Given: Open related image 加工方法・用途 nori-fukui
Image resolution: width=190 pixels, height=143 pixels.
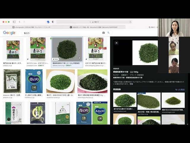Looking at the screenshot, I should click(149, 101).
